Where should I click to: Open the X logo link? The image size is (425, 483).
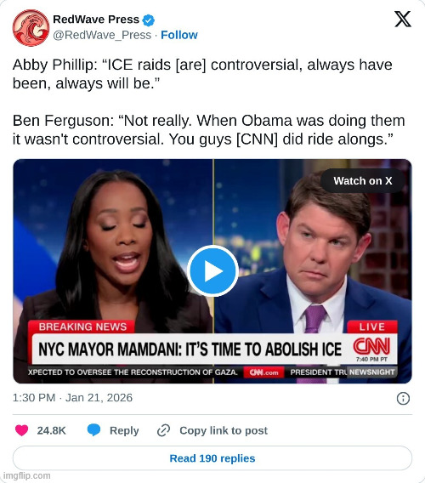403,19
